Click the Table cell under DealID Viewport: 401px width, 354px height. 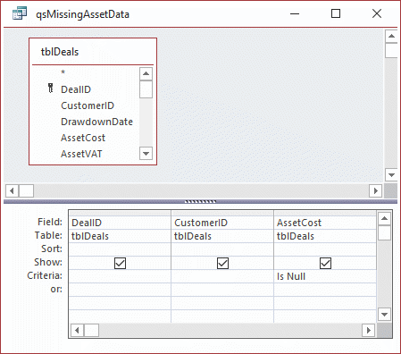point(120,236)
